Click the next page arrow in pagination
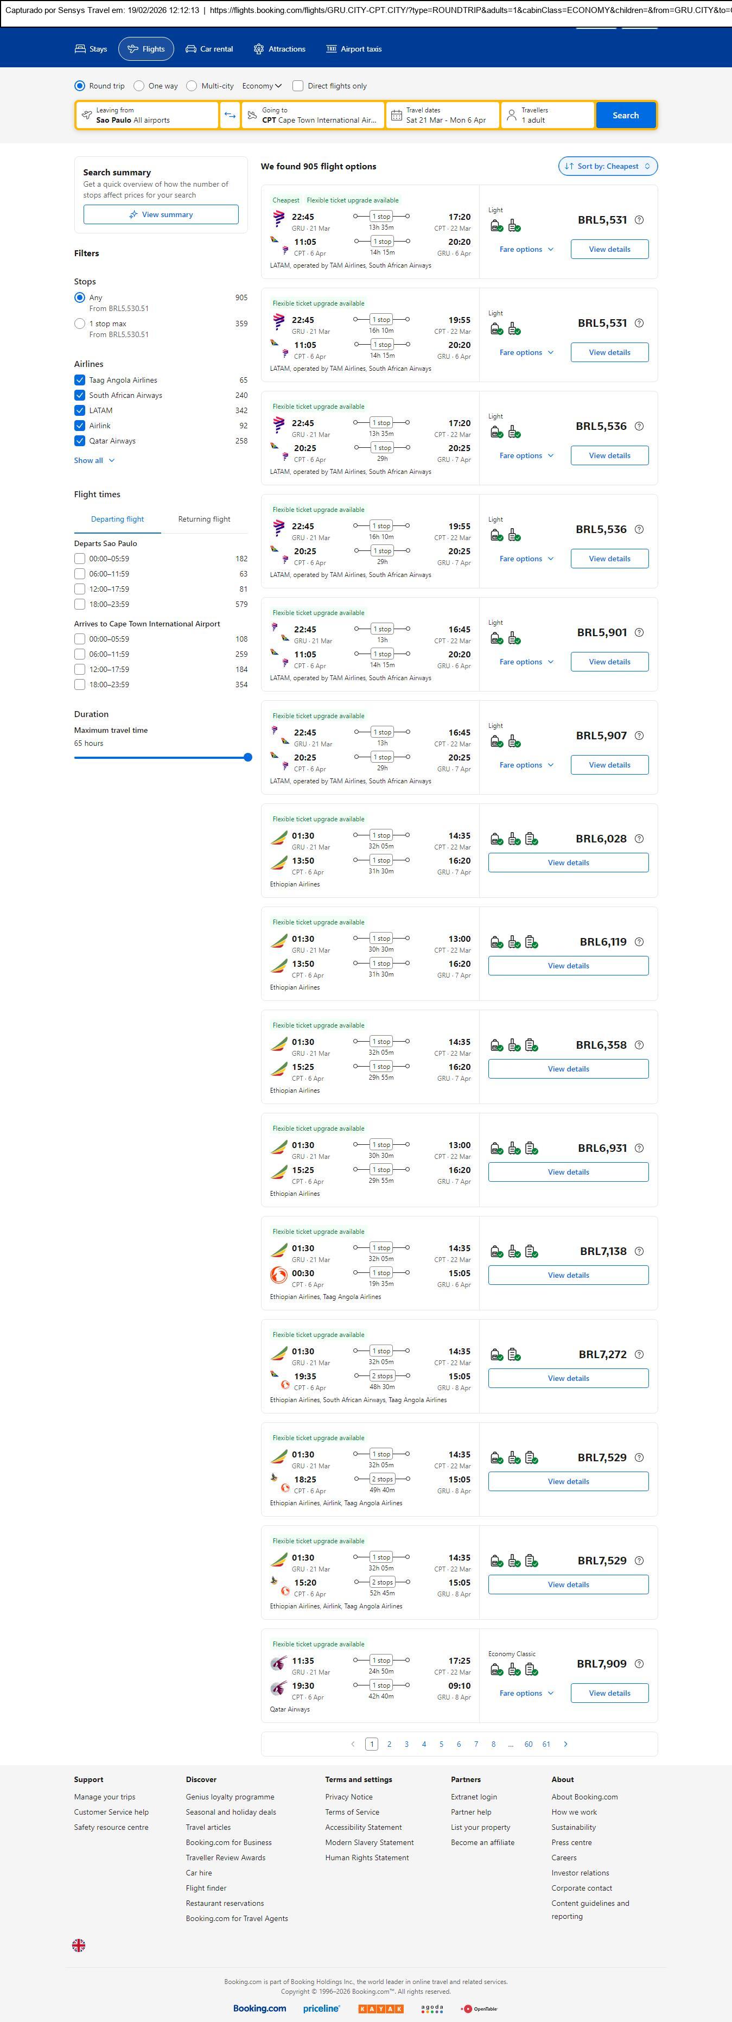 coord(565,1744)
